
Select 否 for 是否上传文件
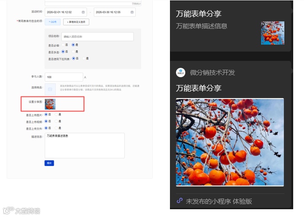46,128
